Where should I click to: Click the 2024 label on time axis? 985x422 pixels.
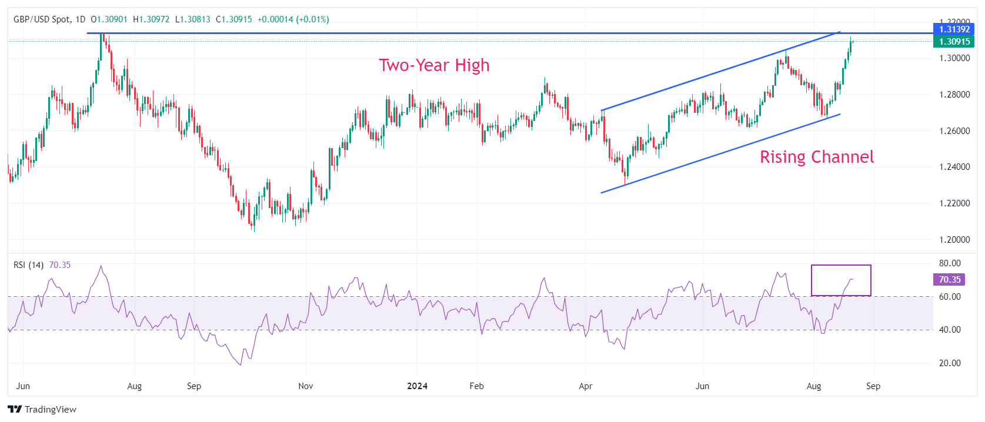418,386
